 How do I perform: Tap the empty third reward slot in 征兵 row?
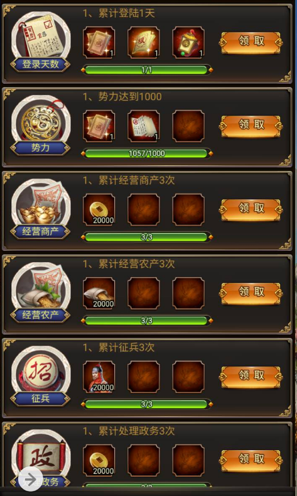pos(188,377)
